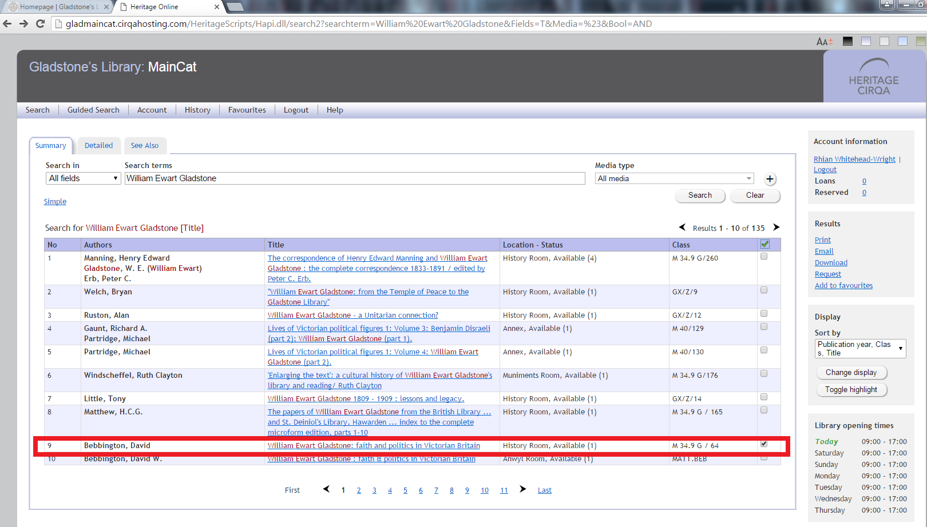The height and width of the screenshot is (527, 927).
Task: Switch to the Detailed tab
Action: [99, 146]
